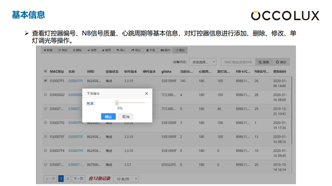Click the 亮度 brightness slider handle
This screenshot has width=332, height=186.
[x=117, y=103]
